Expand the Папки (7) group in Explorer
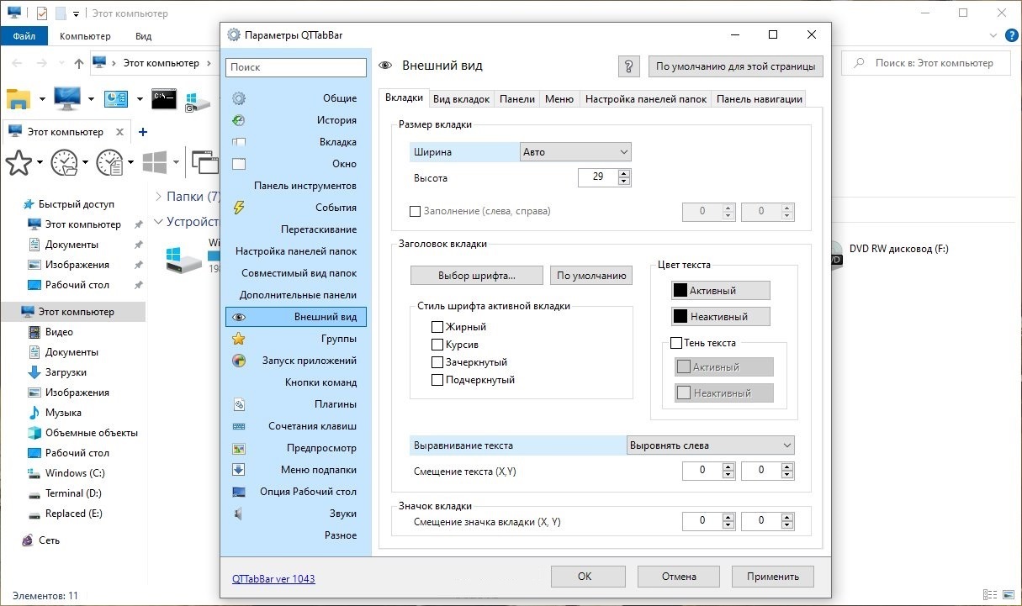 (x=158, y=196)
